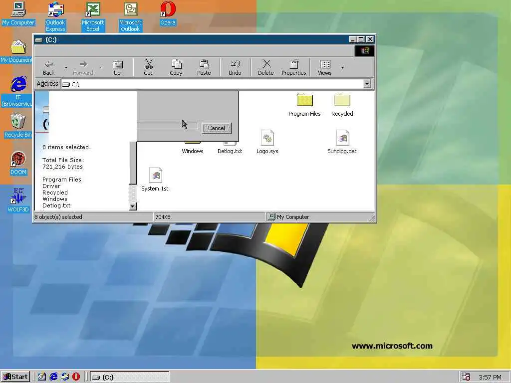Image resolution: width=511 pixels, height=383 pixels.
Task: Launch the WOLF3D desktop shortcut
Action: [x=18, y=200]
